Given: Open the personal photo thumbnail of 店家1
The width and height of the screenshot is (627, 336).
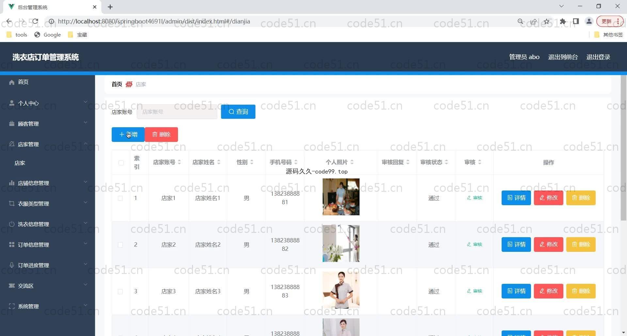Looking at the screenshot, I should 341,197.
